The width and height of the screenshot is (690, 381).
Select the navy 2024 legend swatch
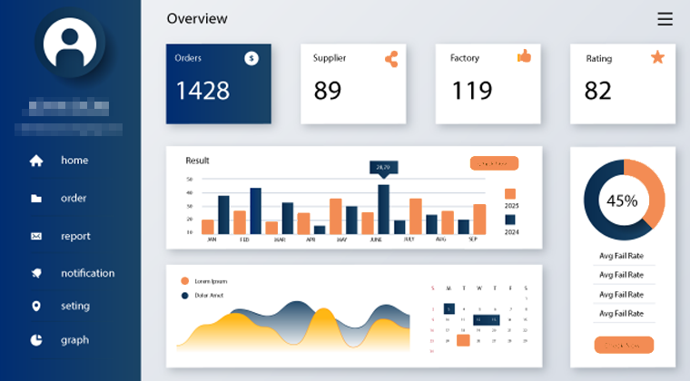coord(510,220)
